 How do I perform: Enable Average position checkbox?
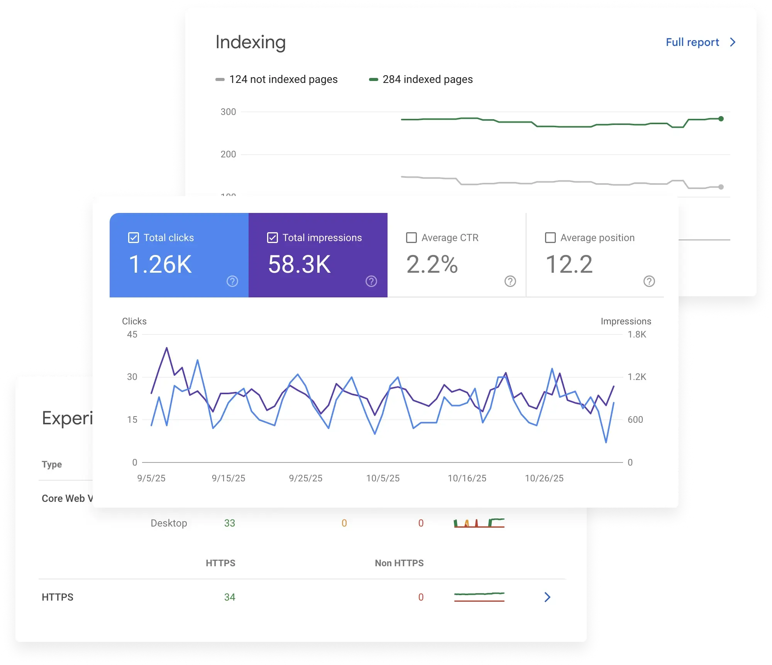[x=550, y=238]
